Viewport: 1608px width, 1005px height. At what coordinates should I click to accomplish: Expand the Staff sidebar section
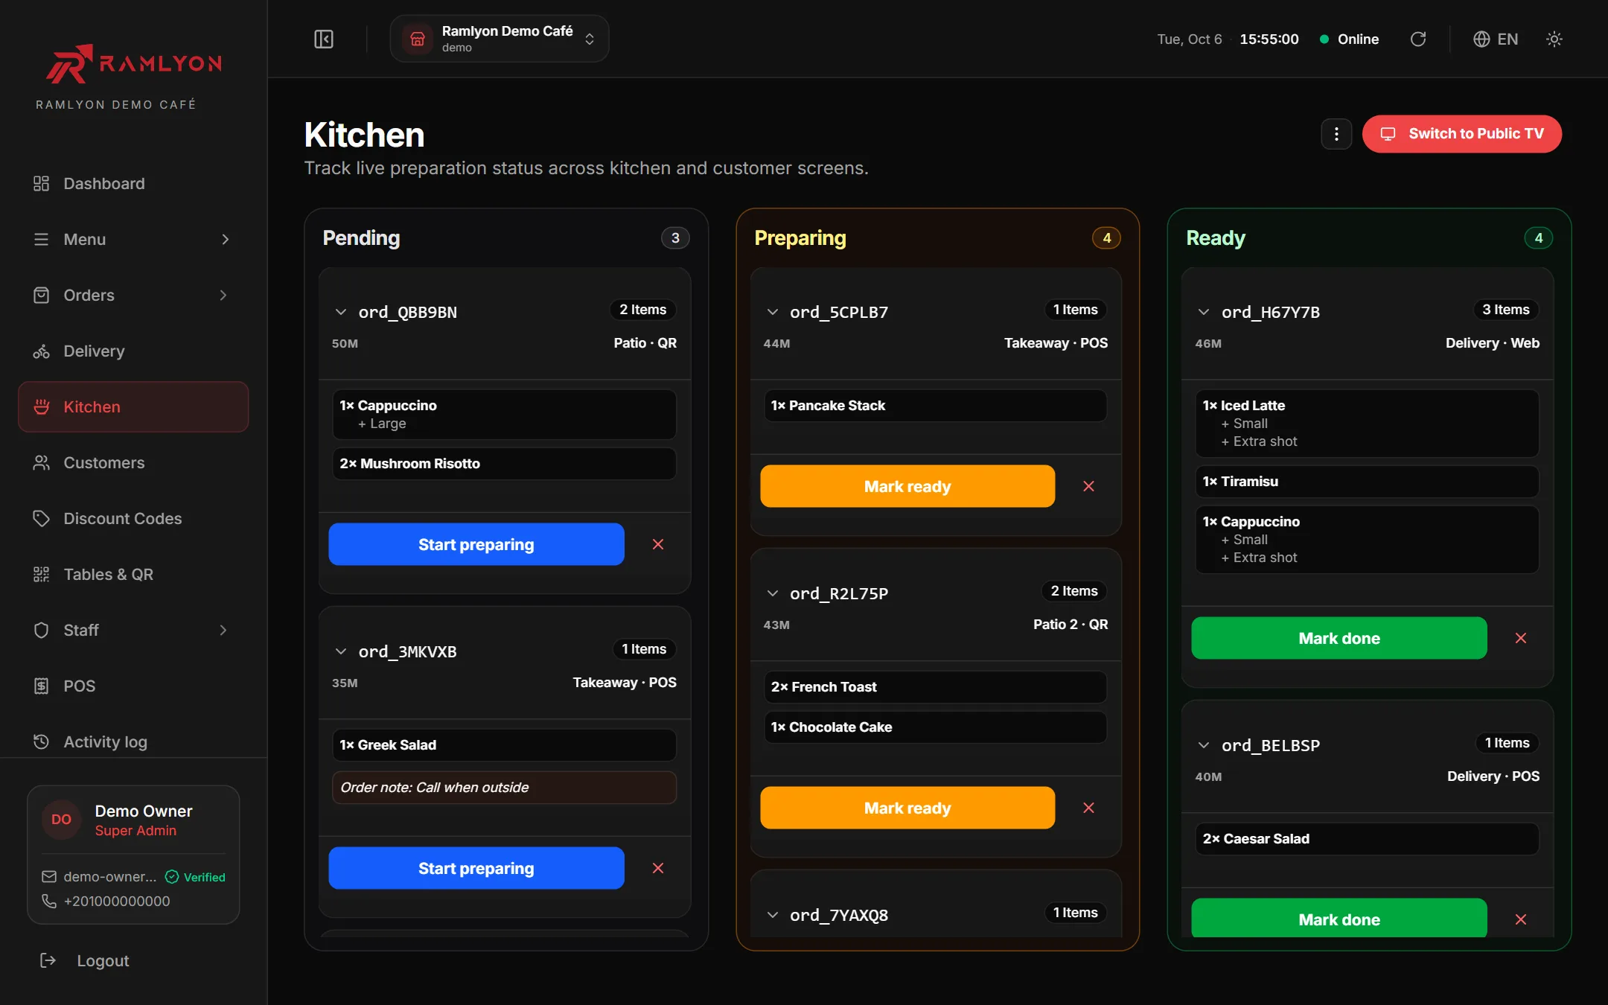[133, 631]
